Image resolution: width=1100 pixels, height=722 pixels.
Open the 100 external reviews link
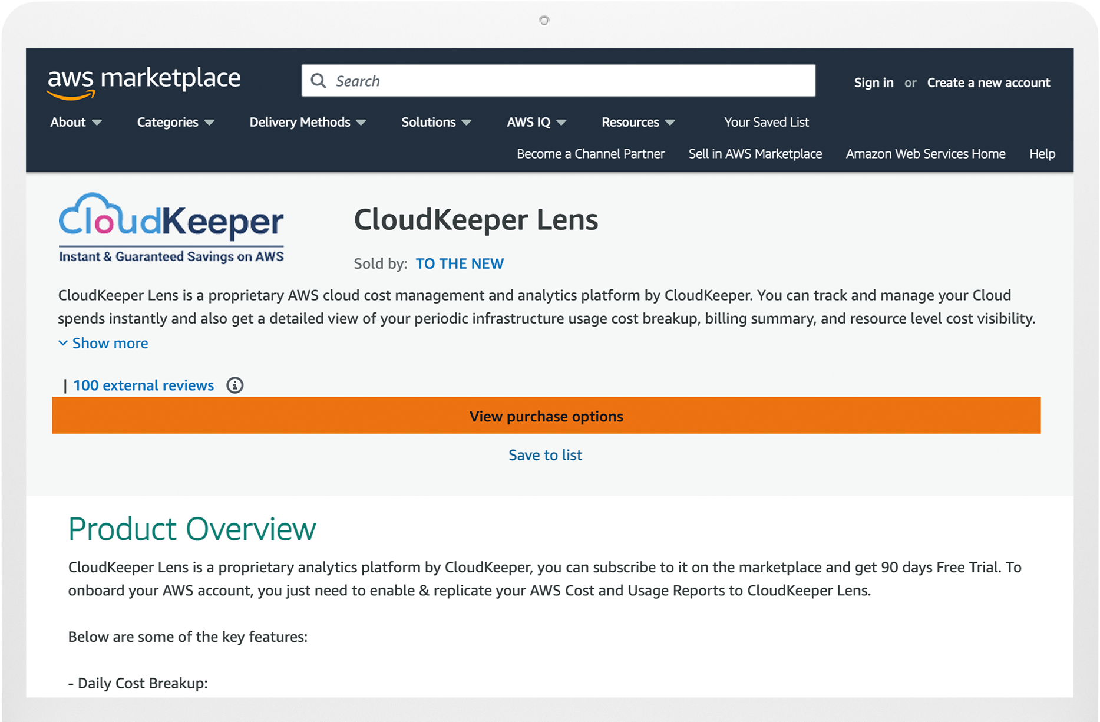coord(144,385)
